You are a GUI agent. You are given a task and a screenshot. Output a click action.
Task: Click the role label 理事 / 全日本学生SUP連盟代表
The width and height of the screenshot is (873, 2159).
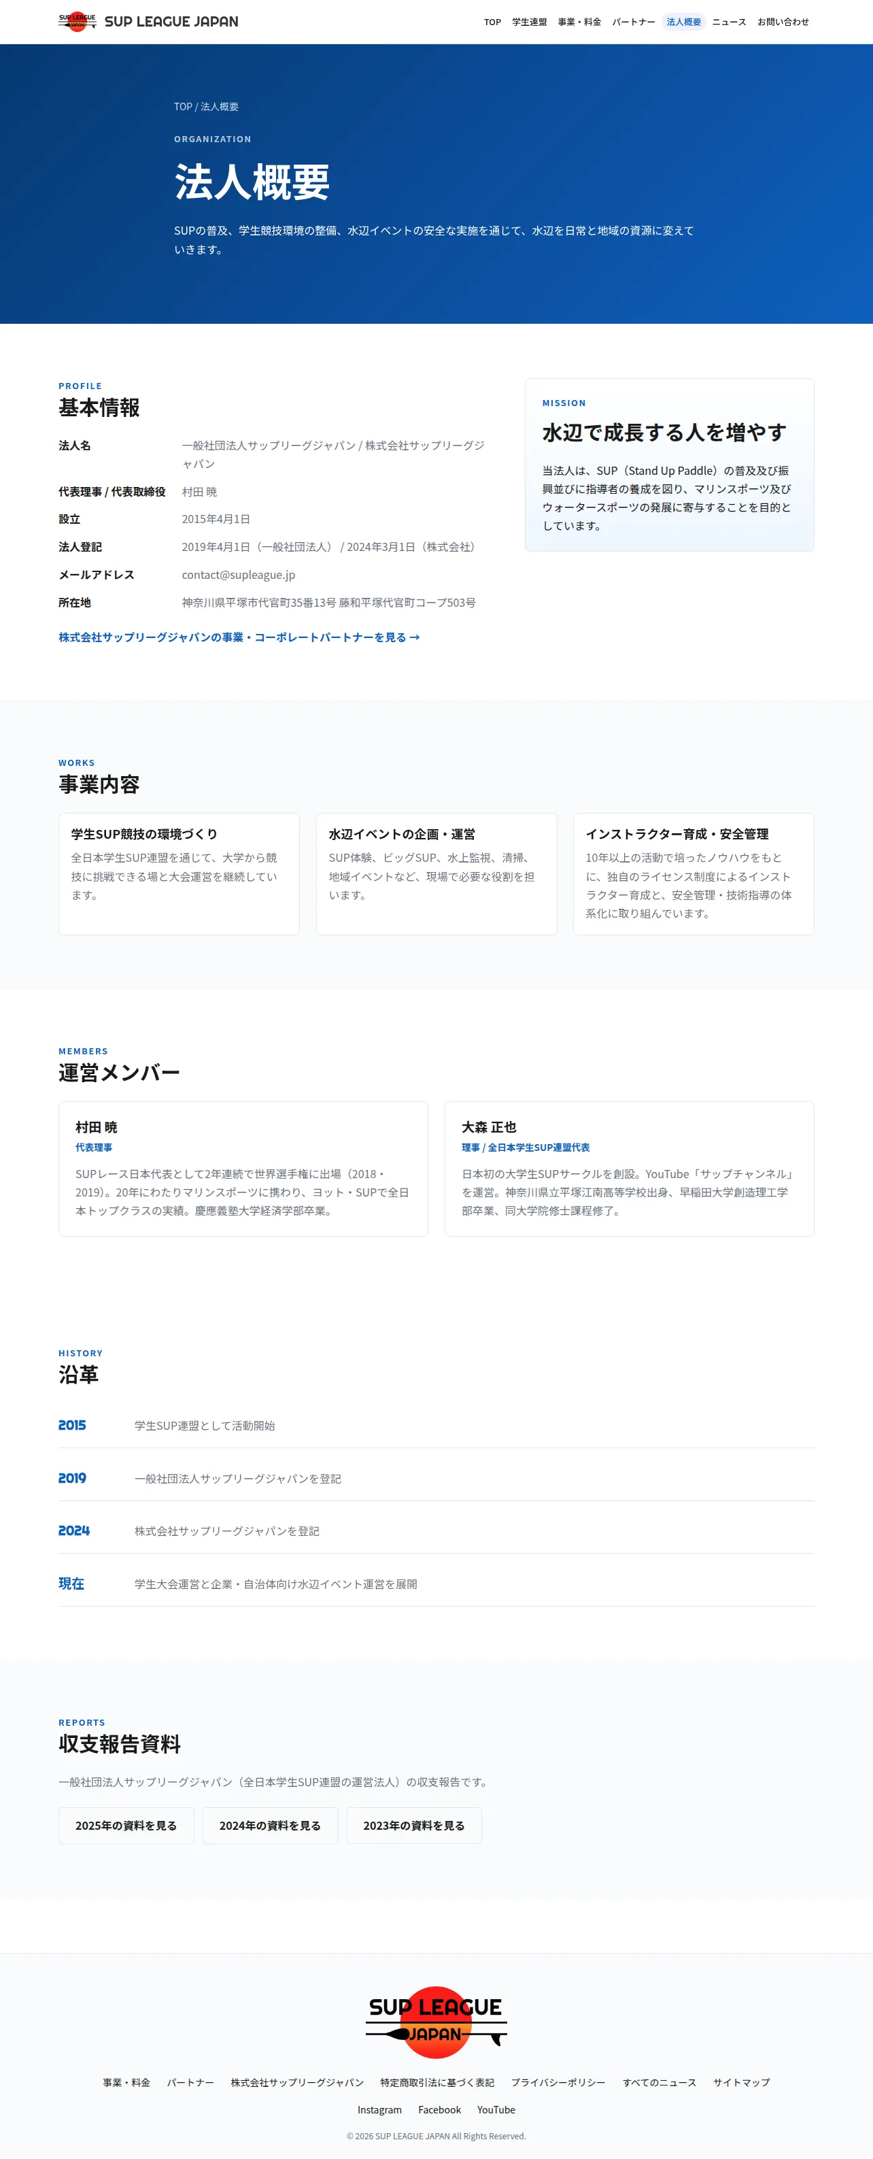tap(526, 1148)
